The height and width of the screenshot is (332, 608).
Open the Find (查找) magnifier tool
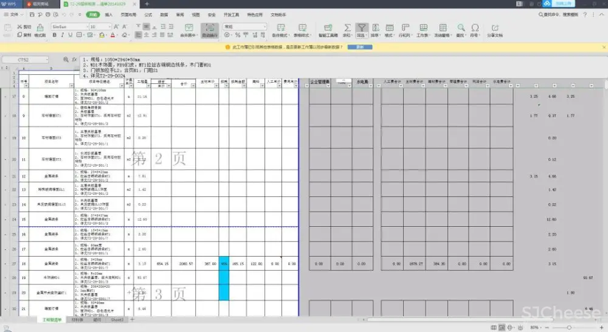(x=461, y=28)
